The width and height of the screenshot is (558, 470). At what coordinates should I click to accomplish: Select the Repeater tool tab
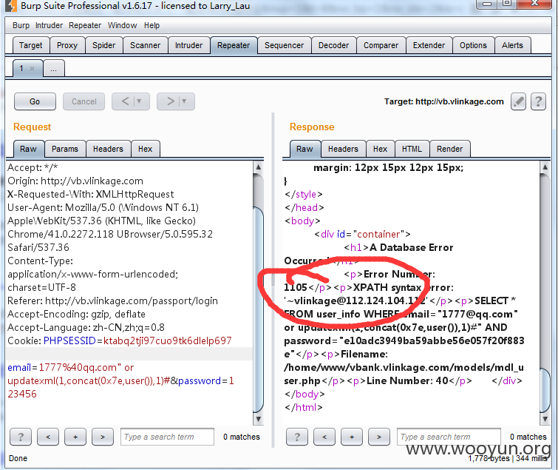(x=234, y=45)
